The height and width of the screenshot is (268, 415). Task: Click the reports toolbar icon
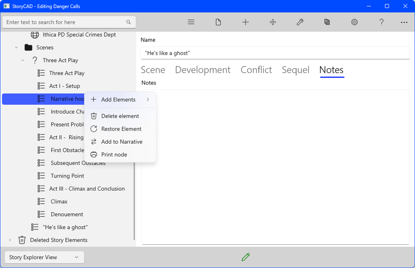[327, 22]
